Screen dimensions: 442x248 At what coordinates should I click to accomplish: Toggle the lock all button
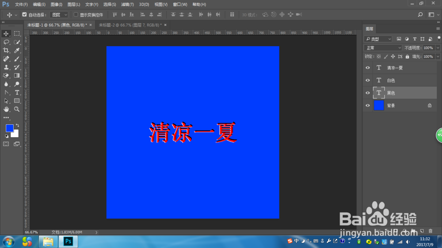408,56
